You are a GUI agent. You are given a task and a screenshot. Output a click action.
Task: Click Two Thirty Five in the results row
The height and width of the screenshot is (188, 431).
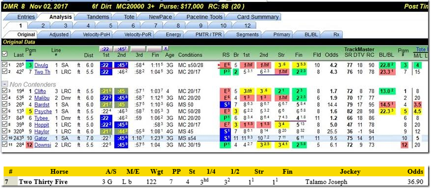click(x=43, y=182)
